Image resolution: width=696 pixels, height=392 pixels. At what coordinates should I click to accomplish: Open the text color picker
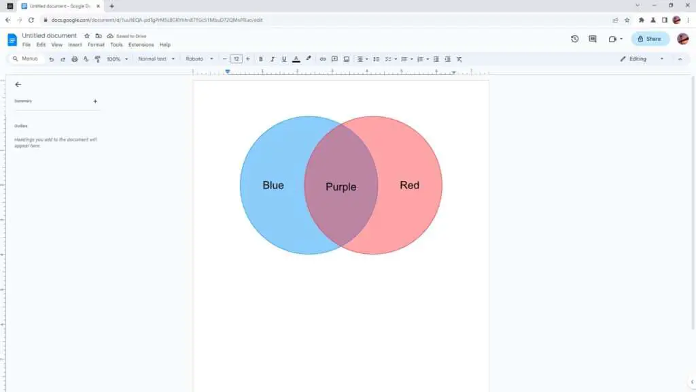296,59
